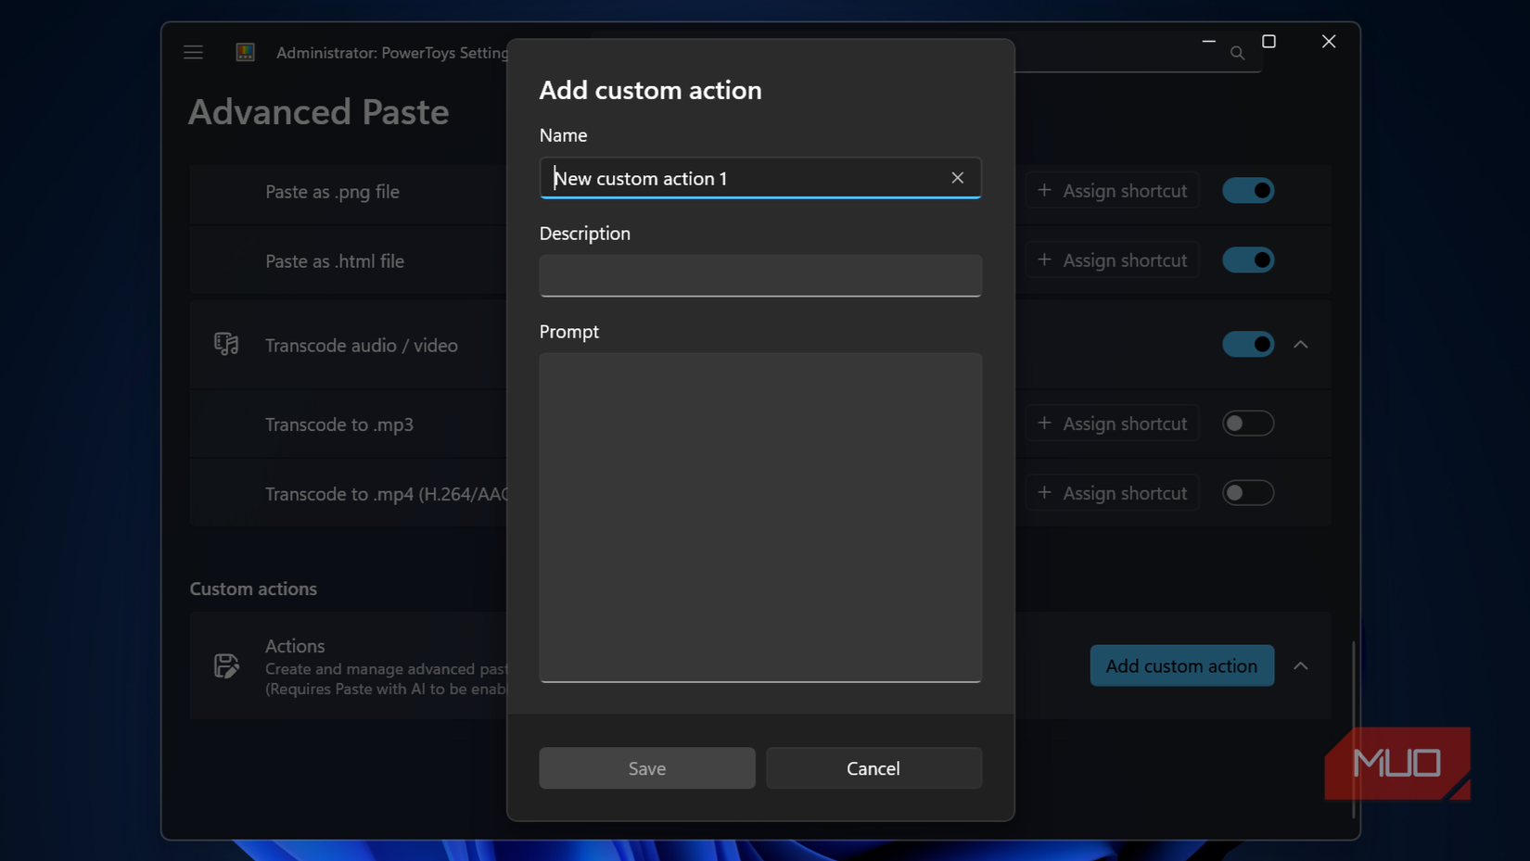
Task: Assign shortcut for Transcode to .mp4
Action: [x=1112, y=493]
